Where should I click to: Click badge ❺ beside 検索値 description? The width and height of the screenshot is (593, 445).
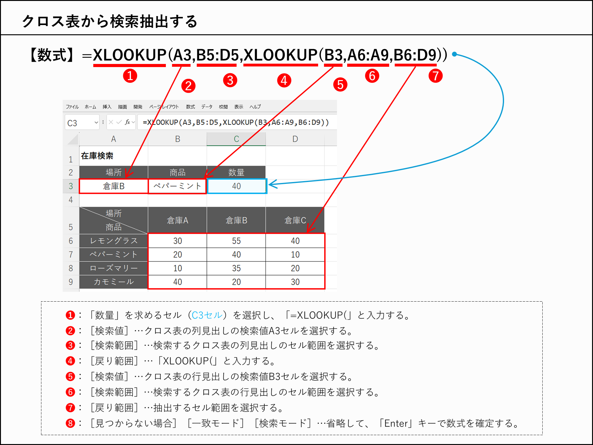coord(70,376)
